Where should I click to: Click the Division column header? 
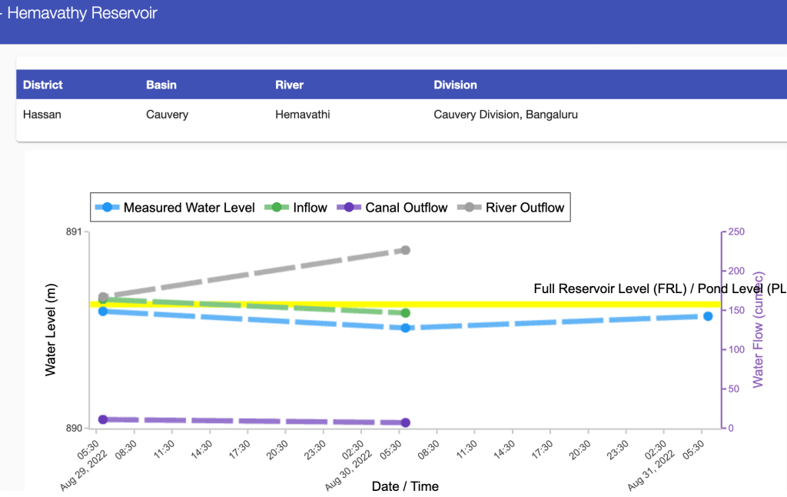(455, 85)
